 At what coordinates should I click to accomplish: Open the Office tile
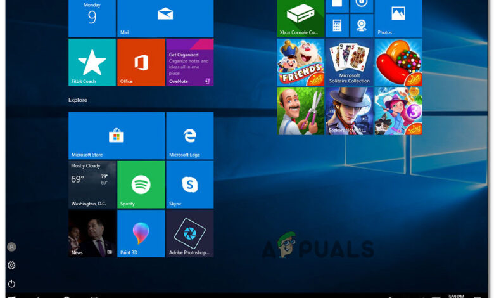141,62
